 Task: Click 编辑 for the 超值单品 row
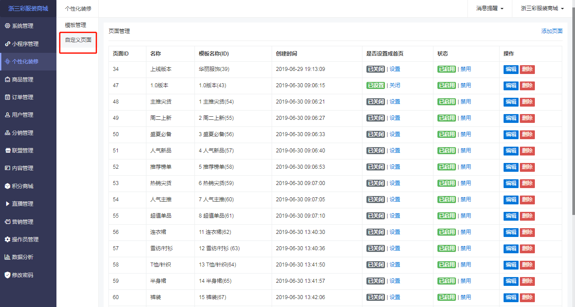[511, 216]
